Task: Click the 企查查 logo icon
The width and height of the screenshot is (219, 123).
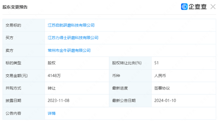Action: pos(184,7)
